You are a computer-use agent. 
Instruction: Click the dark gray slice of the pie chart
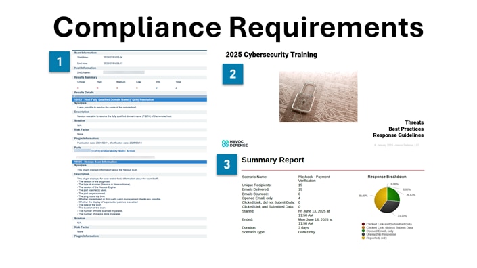(390, 207)
